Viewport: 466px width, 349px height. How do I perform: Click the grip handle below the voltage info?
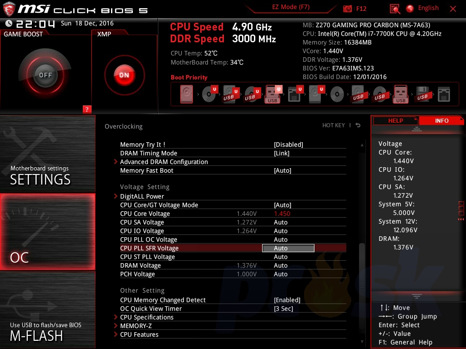417,296
